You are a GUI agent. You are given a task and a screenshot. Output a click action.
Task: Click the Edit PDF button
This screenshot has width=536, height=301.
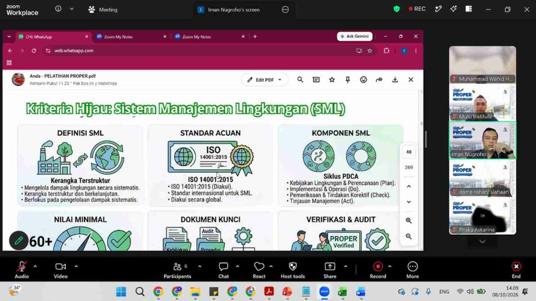(x=264, y=79)
